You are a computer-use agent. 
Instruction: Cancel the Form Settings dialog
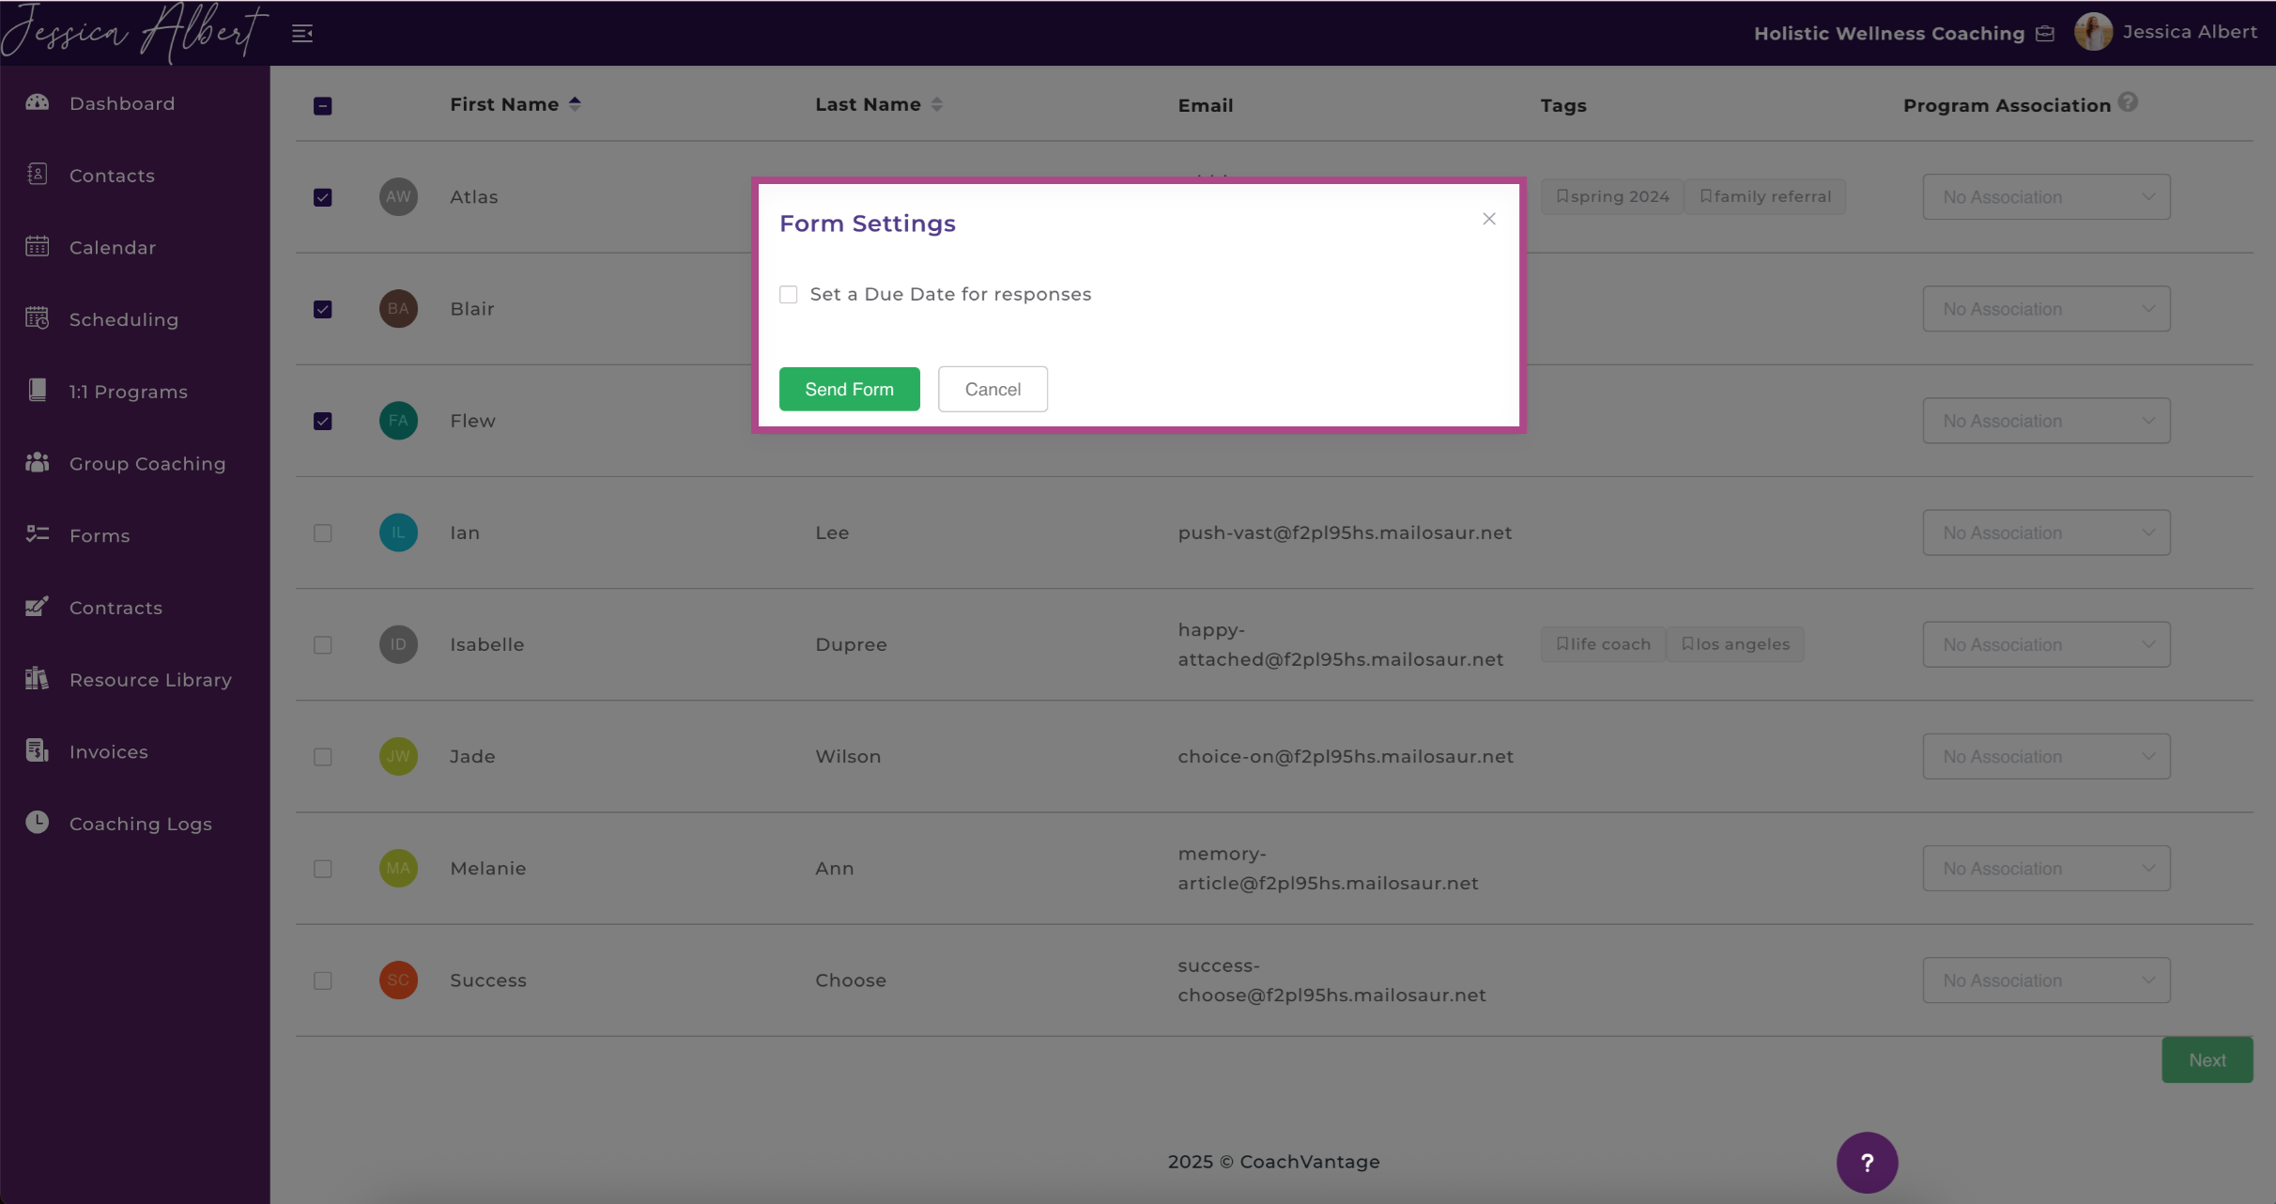[x=992, y=389]
